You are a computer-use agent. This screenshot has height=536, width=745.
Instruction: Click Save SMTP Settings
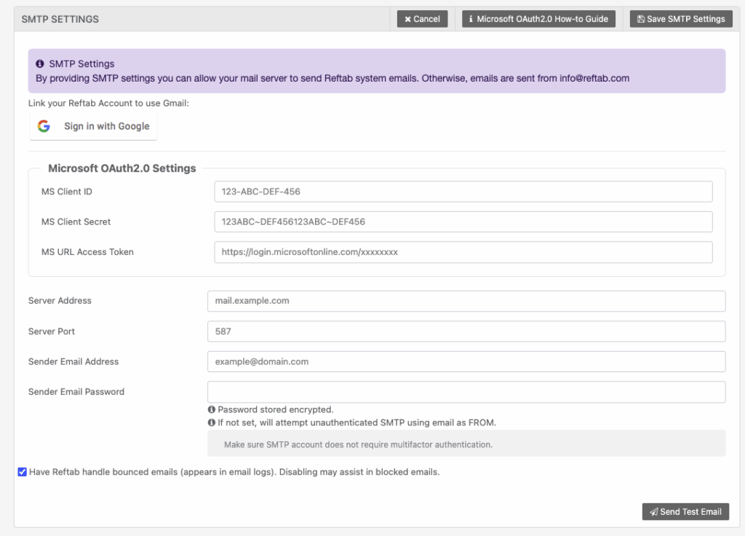click(680, 19)
